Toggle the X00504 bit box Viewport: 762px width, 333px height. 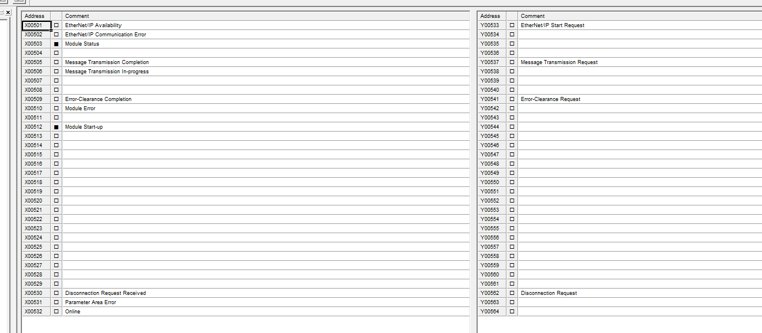[x=57, y=53]
